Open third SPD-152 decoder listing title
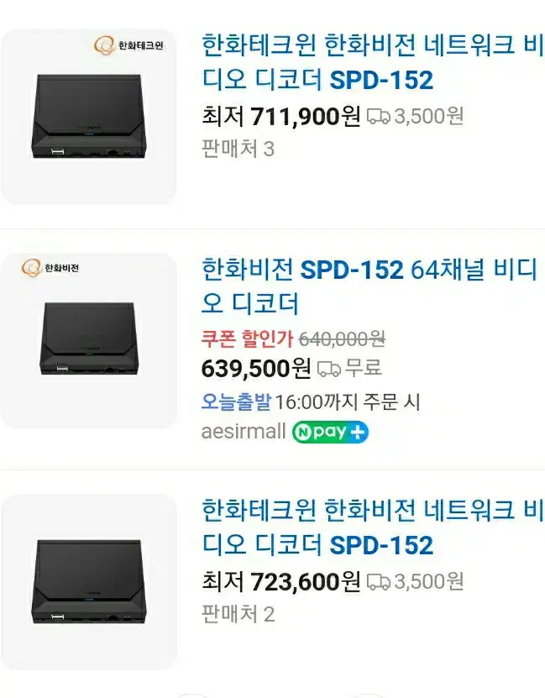This screenshot has width=545, height=698. pos(373,527)
